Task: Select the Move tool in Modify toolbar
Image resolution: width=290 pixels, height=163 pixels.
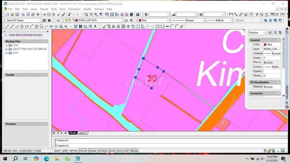Action: [128, 26]
